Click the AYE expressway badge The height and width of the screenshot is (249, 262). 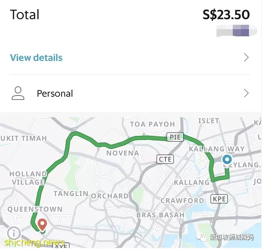(61, 245)
